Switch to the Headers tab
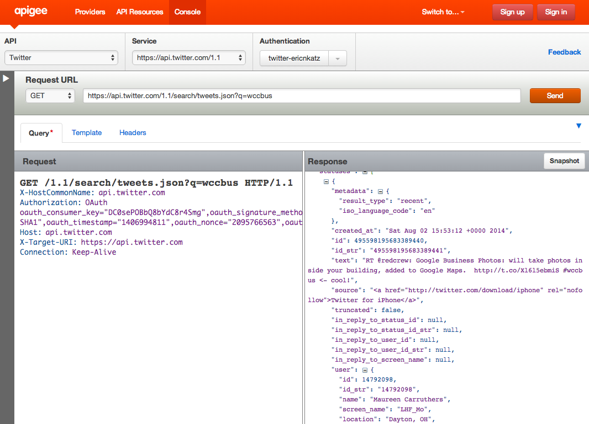 pyautogui.click(x=133, y=133)
